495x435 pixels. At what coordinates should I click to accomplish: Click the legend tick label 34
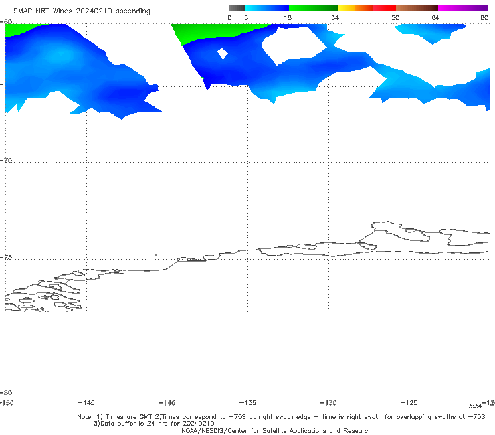coord(335,17)
